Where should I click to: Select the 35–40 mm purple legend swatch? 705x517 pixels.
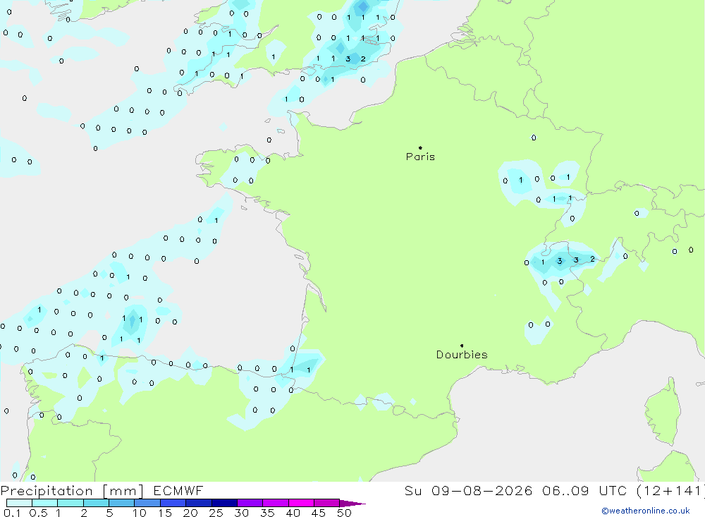pyautogui.click(x=275, y=503)
